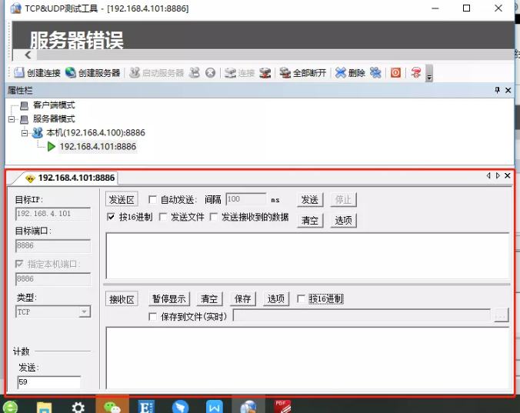The image size is (520, 413).
Task: Select 服务器模式 in the tree
Action: tap(54, 119)
